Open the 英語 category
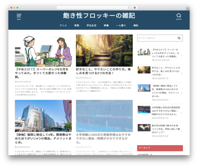This screenshot has width=198, height=167. pyautogui.click(x=76, y=25)
